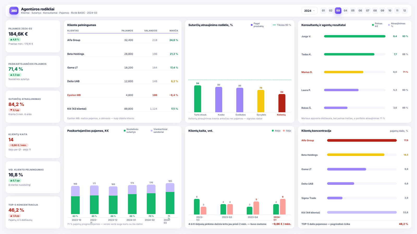
Task: Click Jurga V. progress bar
Action: click(x=355, y=36)
